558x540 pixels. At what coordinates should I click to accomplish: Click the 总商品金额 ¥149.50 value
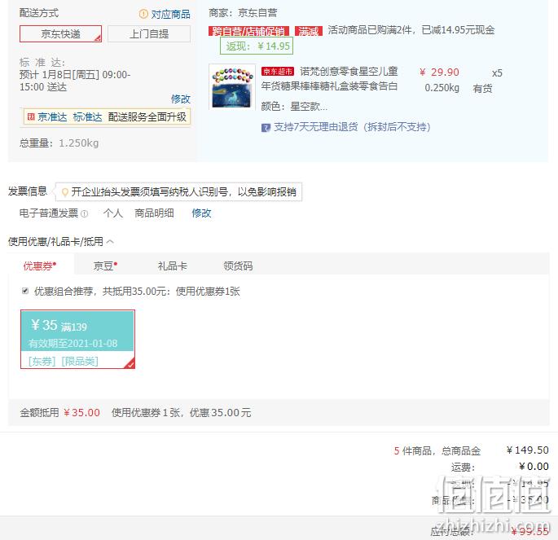point(528,450)
